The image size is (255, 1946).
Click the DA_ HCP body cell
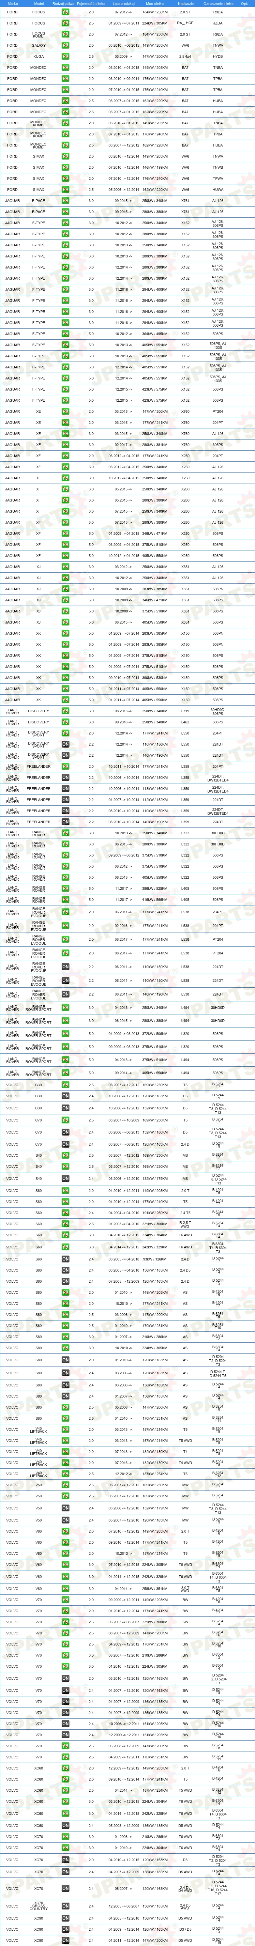coord(186,23)
